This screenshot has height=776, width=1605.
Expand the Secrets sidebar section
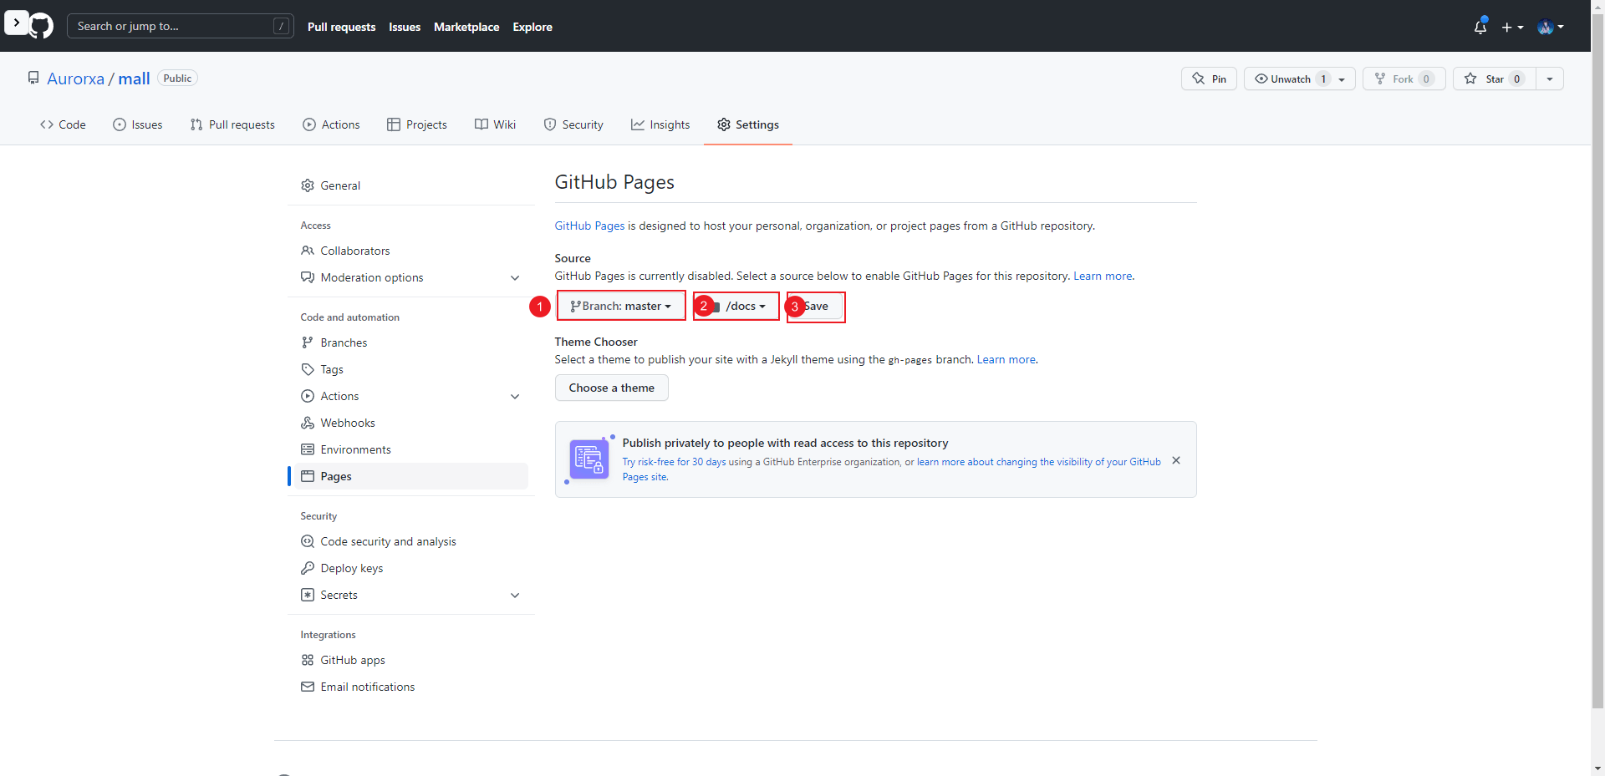point(515,595)
